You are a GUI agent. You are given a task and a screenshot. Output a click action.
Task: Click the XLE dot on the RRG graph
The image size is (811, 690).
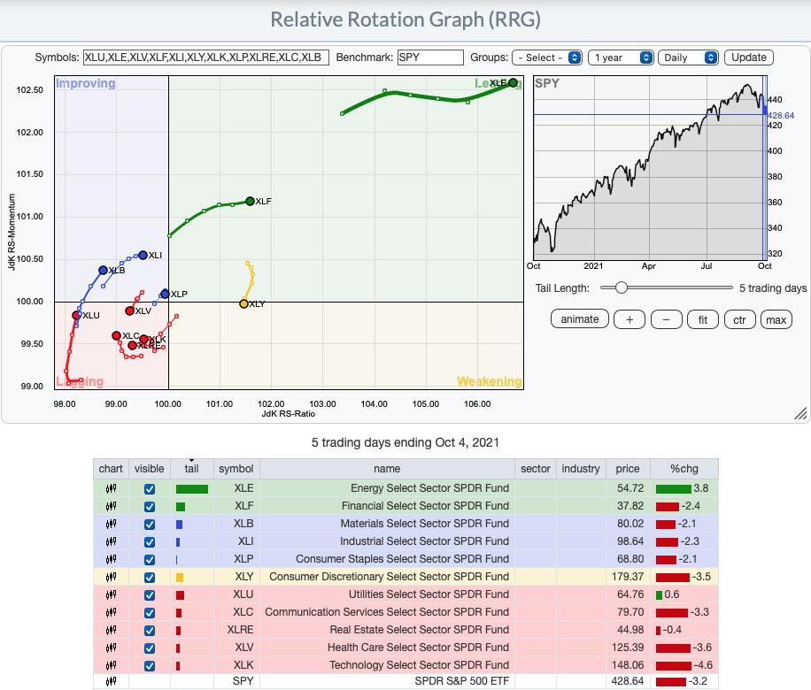click(513, 82)
